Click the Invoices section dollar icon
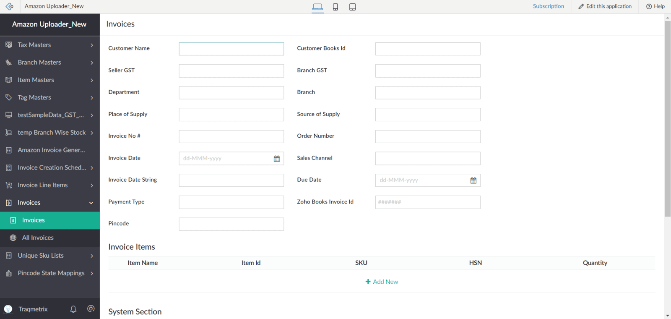 (x=8, y=203)
